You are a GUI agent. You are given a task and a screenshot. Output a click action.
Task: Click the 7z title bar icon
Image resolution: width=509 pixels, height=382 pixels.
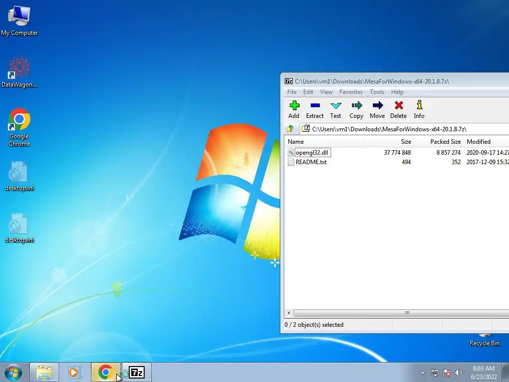pos(289,81)
